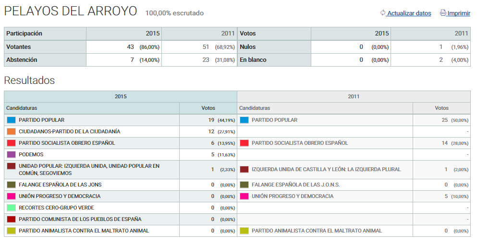
Task: Select the 2011 results header tab
Action: (354, 96)
